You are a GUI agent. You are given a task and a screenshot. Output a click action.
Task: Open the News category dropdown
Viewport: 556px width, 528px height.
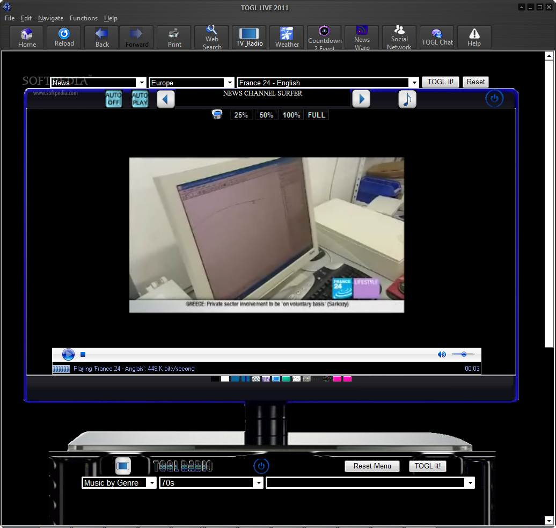(98, 83)
